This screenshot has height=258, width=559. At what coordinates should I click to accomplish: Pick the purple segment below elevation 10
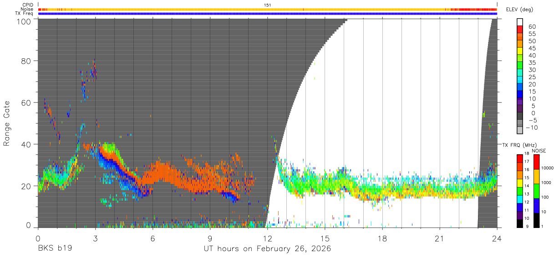[520, 101]
